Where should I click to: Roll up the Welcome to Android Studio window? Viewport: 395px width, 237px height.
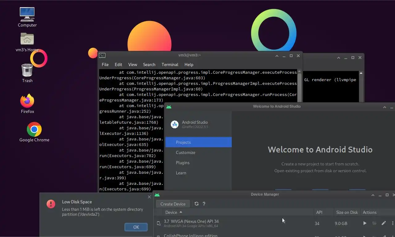click(385, 107)
